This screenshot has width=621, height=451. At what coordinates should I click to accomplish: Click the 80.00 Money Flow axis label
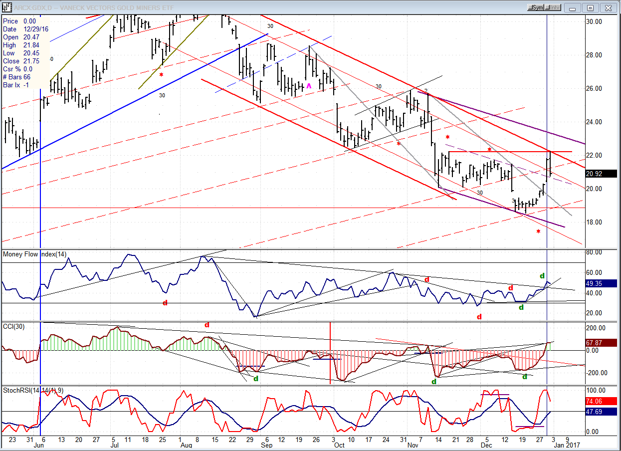coord(594,252)
